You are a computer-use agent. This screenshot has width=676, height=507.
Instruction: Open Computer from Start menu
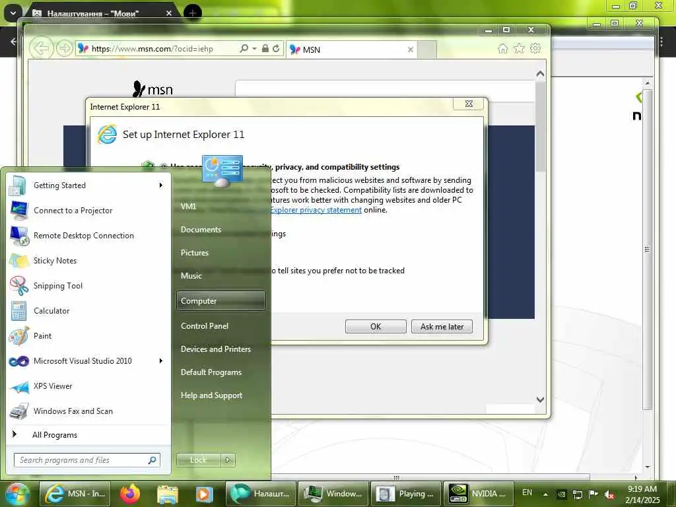(x=220, y=301)
